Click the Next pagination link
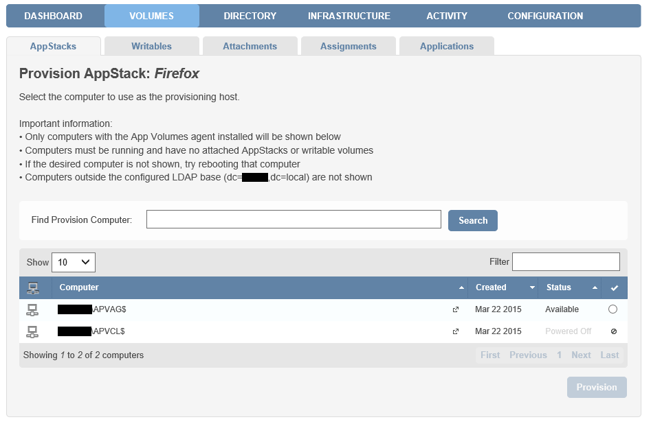 pyautogui.click(x=581, y=355)
